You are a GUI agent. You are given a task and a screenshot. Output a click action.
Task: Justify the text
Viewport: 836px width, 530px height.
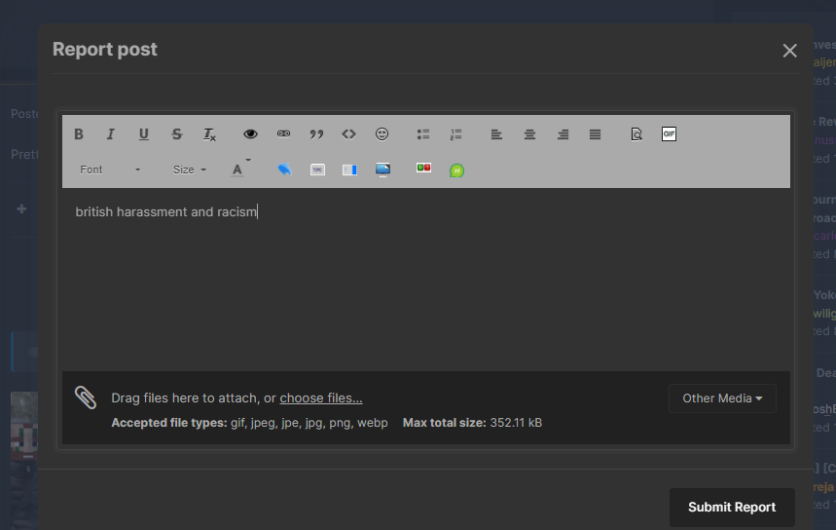pyautogui.click(x=595, y=134)
